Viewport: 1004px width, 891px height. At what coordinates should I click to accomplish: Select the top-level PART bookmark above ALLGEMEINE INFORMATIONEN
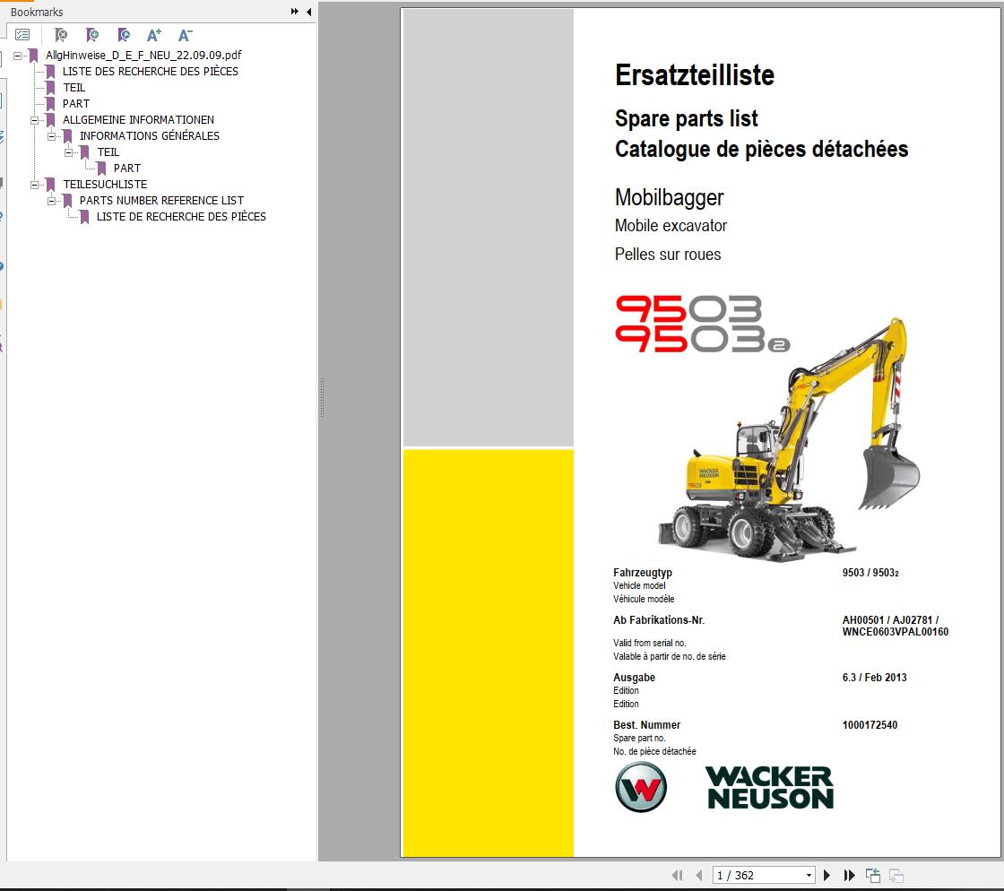click(x=76, y=104)
